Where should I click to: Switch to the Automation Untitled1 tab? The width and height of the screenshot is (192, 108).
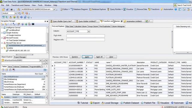tap(134, 21)
